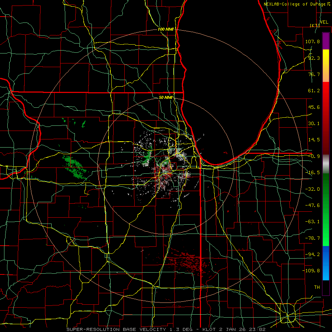Click the 50 NMI range ring label

click(x=166, y=97)
